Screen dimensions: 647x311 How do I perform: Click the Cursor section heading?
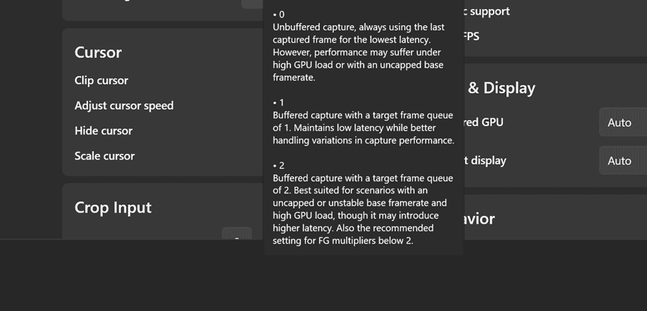98,52
